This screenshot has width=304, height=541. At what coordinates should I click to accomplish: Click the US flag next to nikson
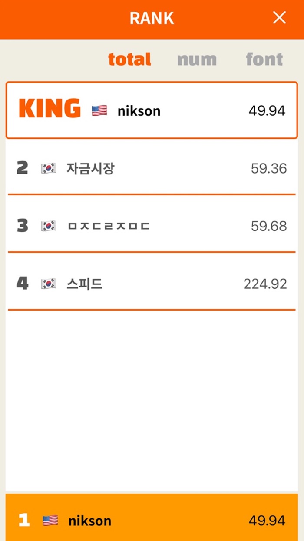(x=99, y=110)
